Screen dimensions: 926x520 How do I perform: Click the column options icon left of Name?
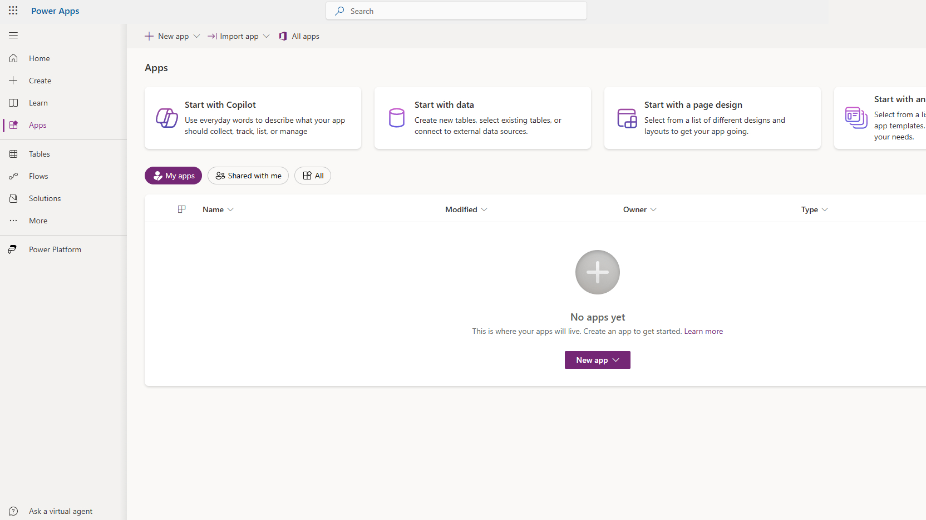pyautogui.click(x=181, y=209)
